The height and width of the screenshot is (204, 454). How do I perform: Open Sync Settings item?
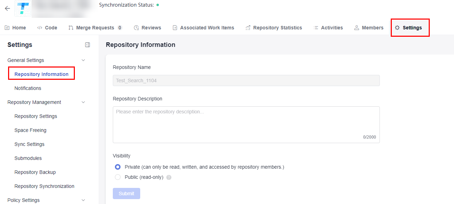29,144
